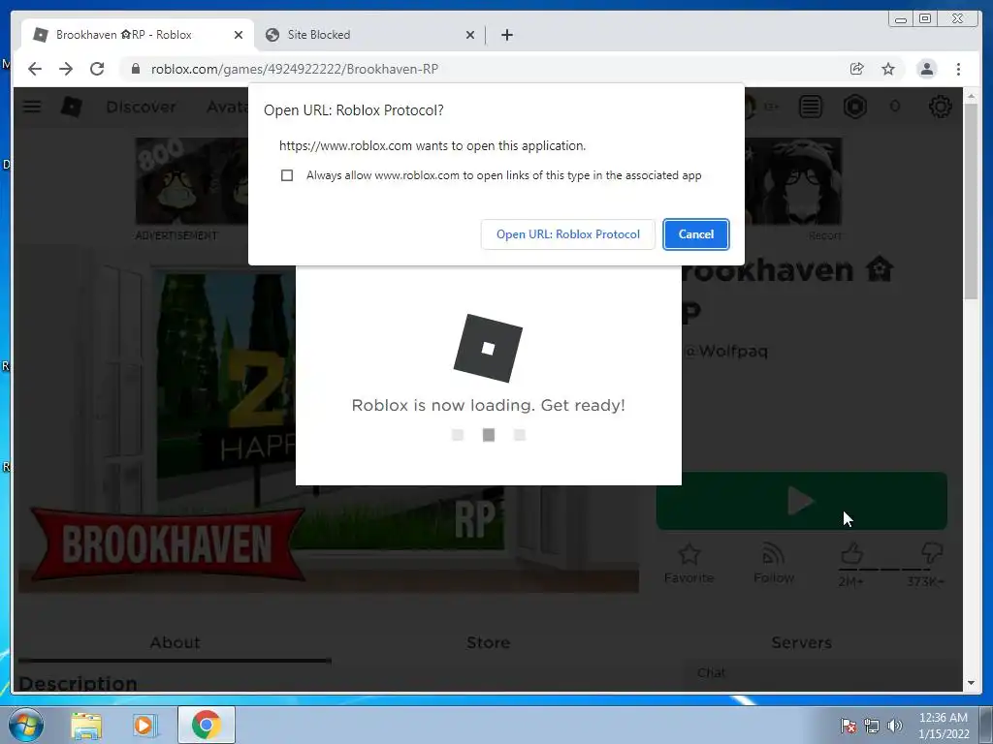Screen dimensions: 993x744
Task: Open the @Wolfpaq creator link
Action: tap(727, 351)
